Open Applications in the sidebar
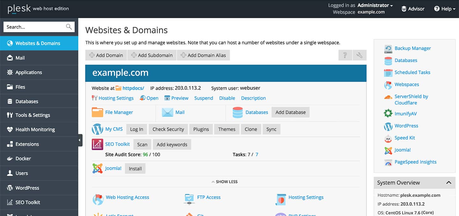Screen dimensions: 459x216 [39, 72]
